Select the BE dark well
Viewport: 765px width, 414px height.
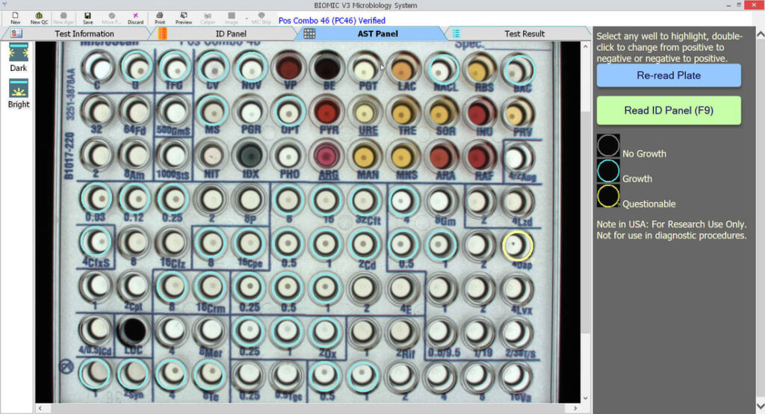pyautogui.click(x=327, y=67)
